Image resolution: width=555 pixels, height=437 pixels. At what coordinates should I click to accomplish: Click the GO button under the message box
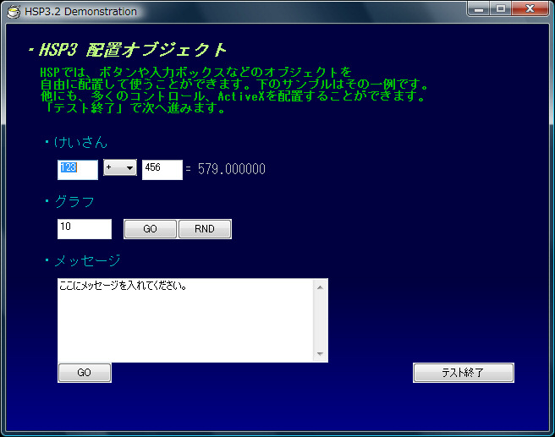pos(85,372)
